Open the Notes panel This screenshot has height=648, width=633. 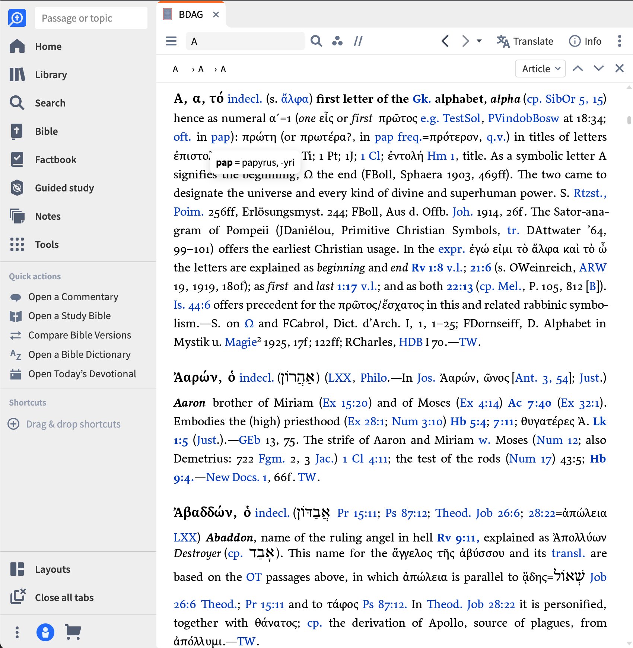35,216
